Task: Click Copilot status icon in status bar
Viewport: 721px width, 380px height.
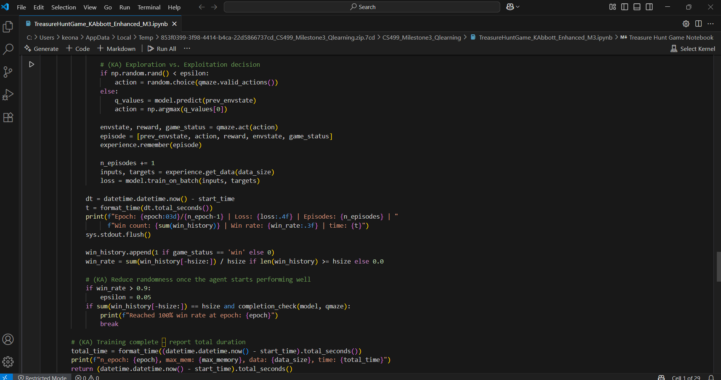Action: point(661,377)
